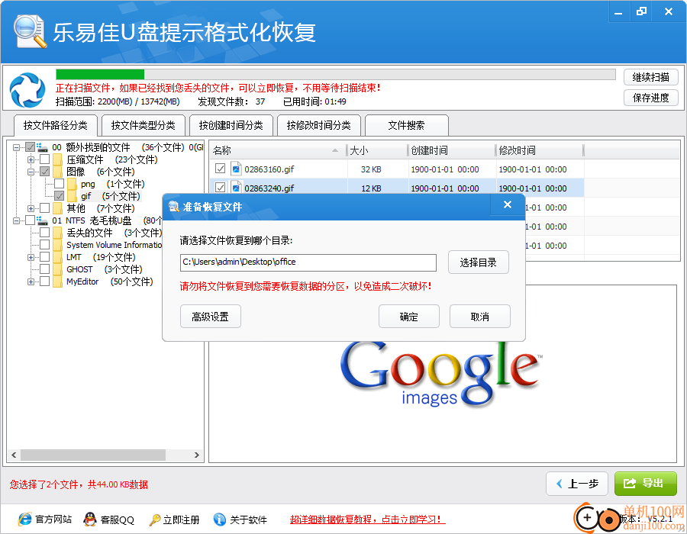Click the System Volume Information folder icon
This screenshot has height=534, width=687.
57,245
